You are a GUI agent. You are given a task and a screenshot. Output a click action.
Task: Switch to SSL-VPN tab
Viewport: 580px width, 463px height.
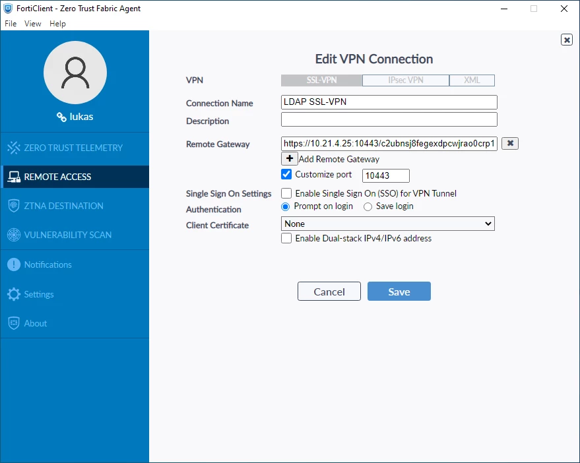321,80
